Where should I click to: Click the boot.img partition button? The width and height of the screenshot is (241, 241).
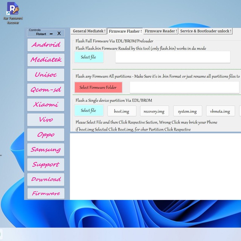point(122,111)
